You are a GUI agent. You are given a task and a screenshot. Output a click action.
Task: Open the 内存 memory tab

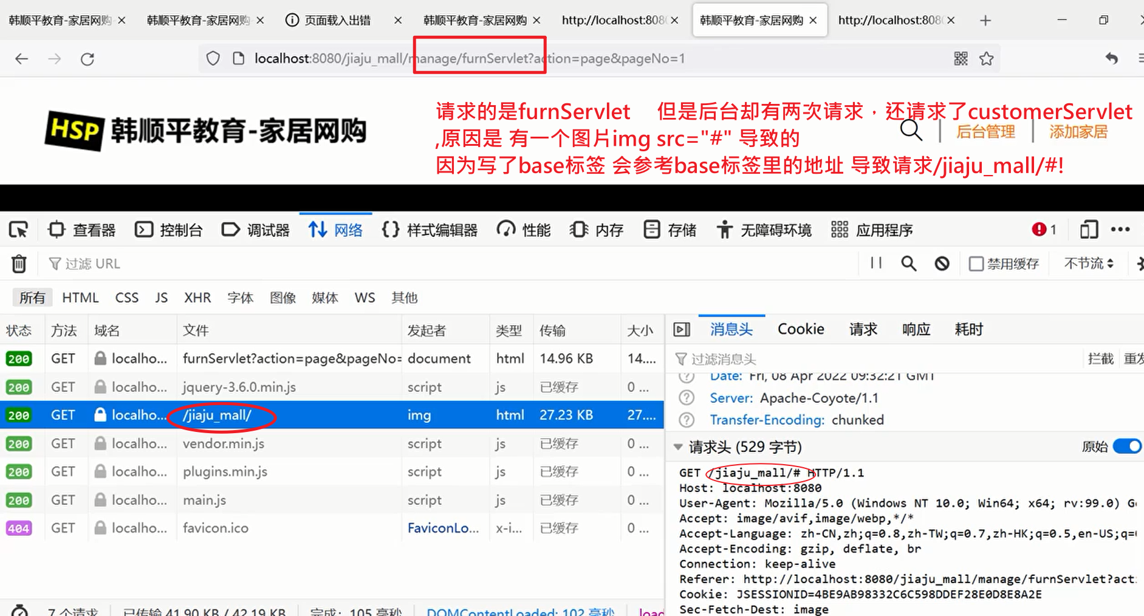tap(597, 230)
